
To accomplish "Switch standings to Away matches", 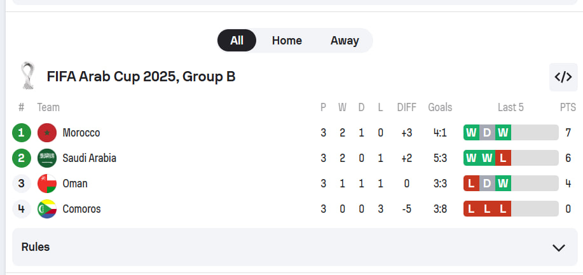I will pyautogui.click(x=345, y=41).
